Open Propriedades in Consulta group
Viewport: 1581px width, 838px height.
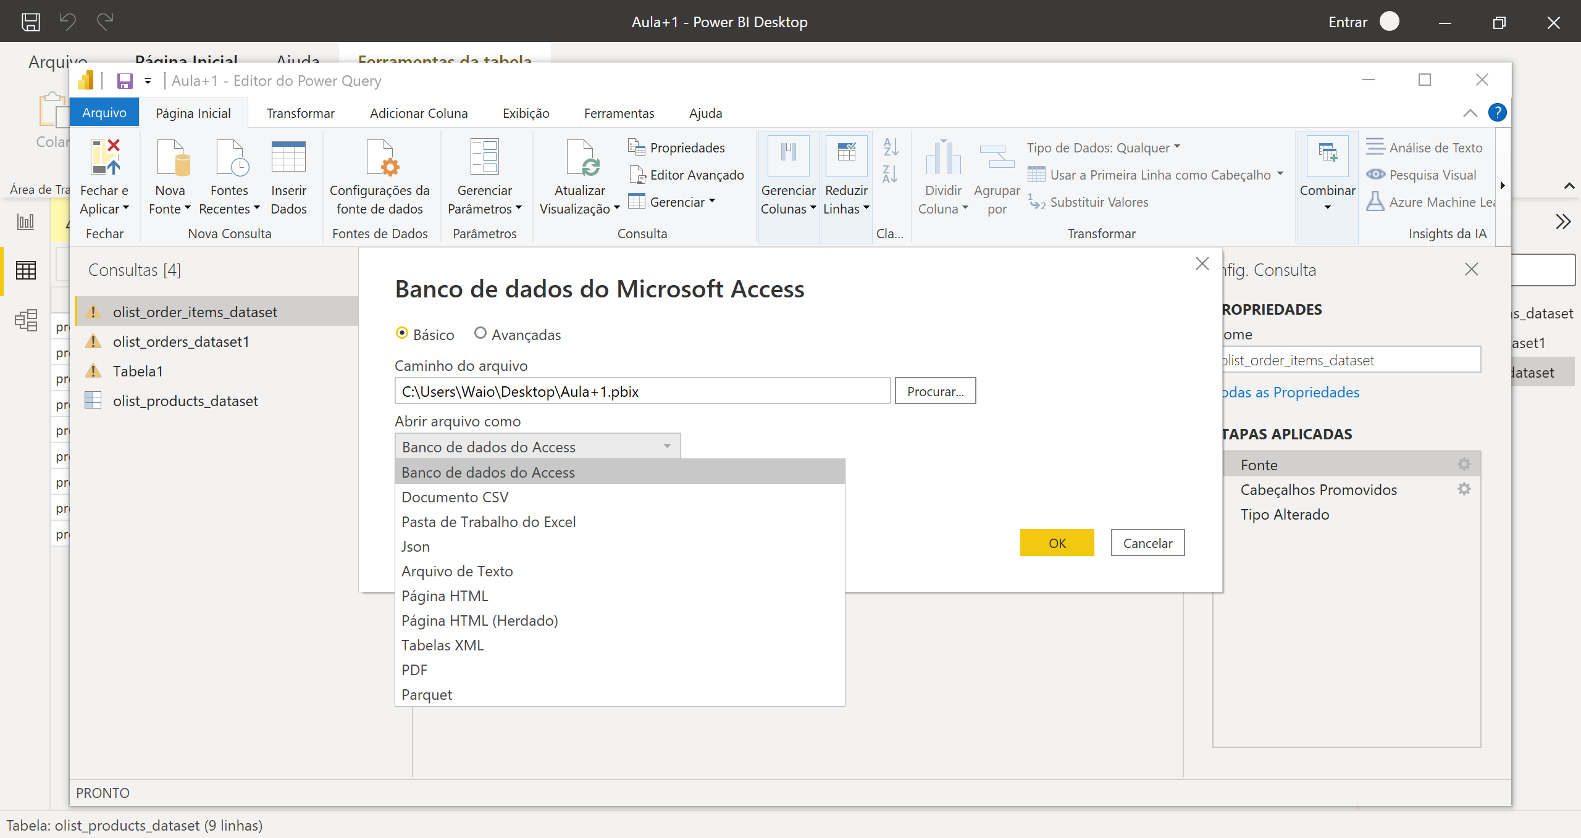(x=677, y=147)
